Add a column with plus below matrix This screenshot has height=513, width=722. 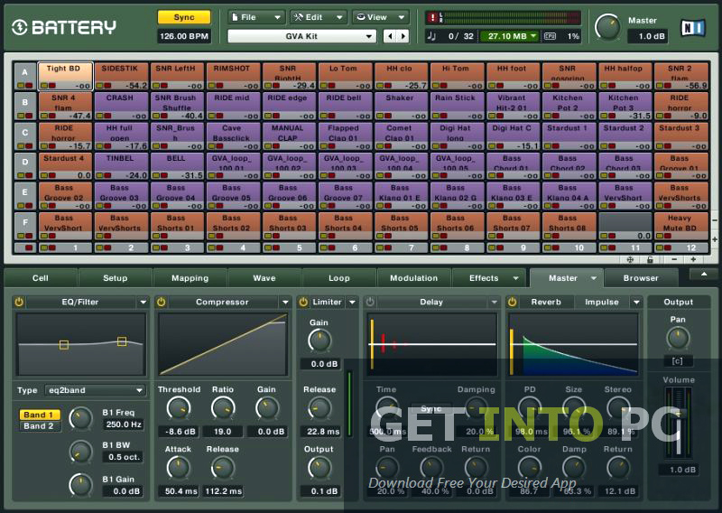[x=693, y=259]
